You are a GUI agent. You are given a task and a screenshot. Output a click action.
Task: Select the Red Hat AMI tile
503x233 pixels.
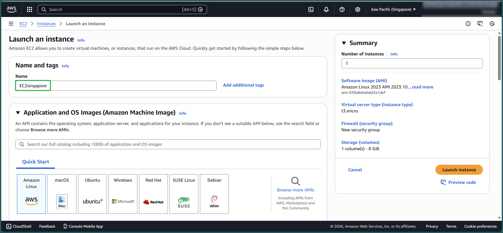[x=153, y=194]
